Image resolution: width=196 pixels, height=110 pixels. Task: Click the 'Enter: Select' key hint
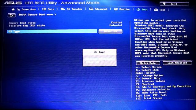click(145, 73)
